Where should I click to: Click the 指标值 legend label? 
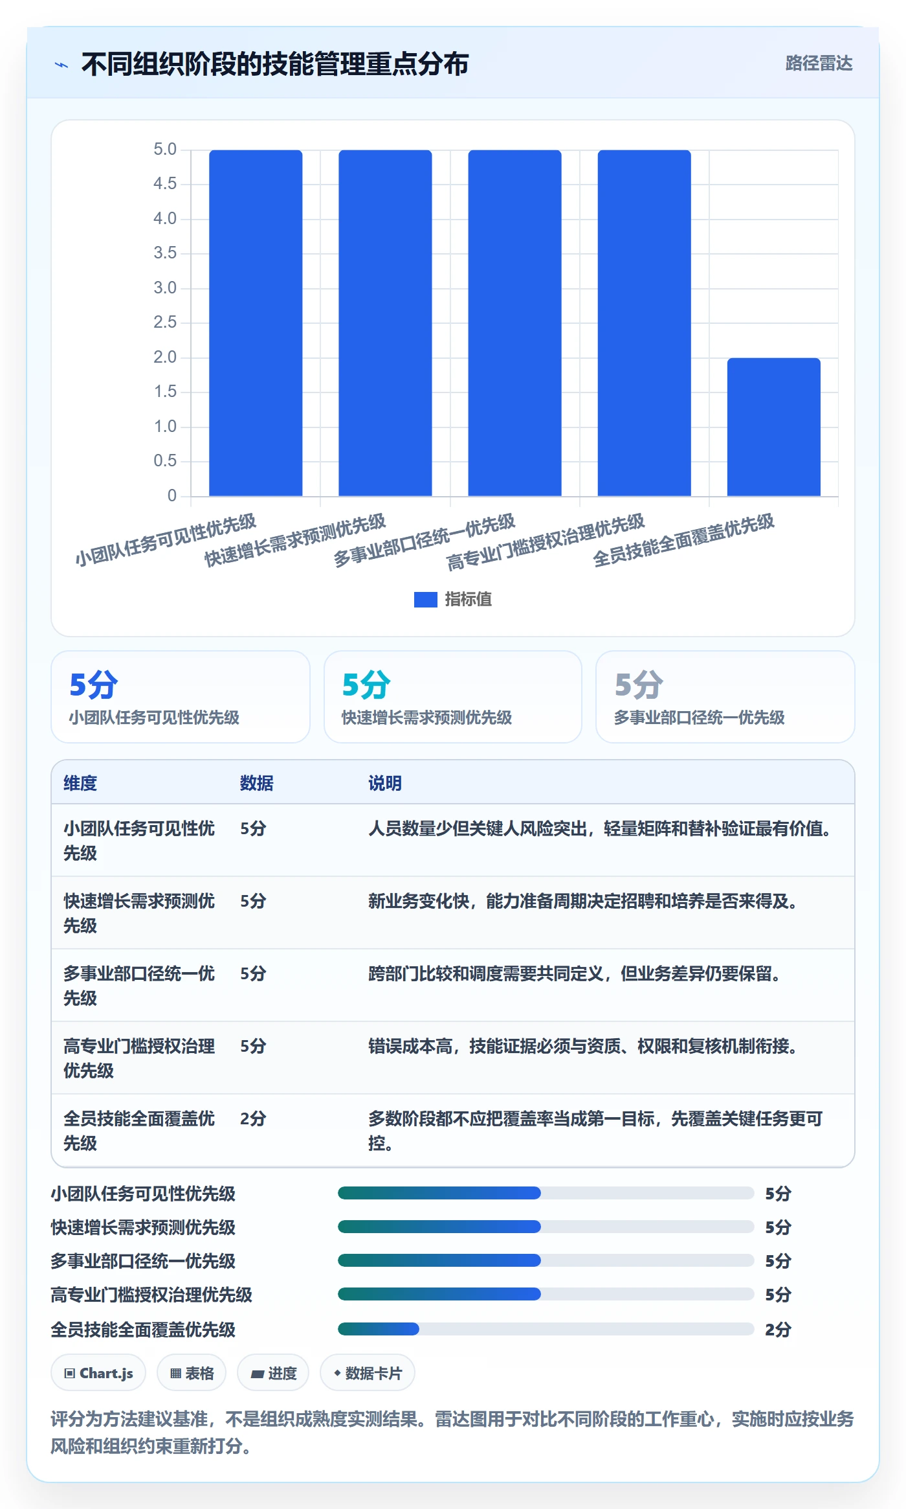[x=469, y=600]
